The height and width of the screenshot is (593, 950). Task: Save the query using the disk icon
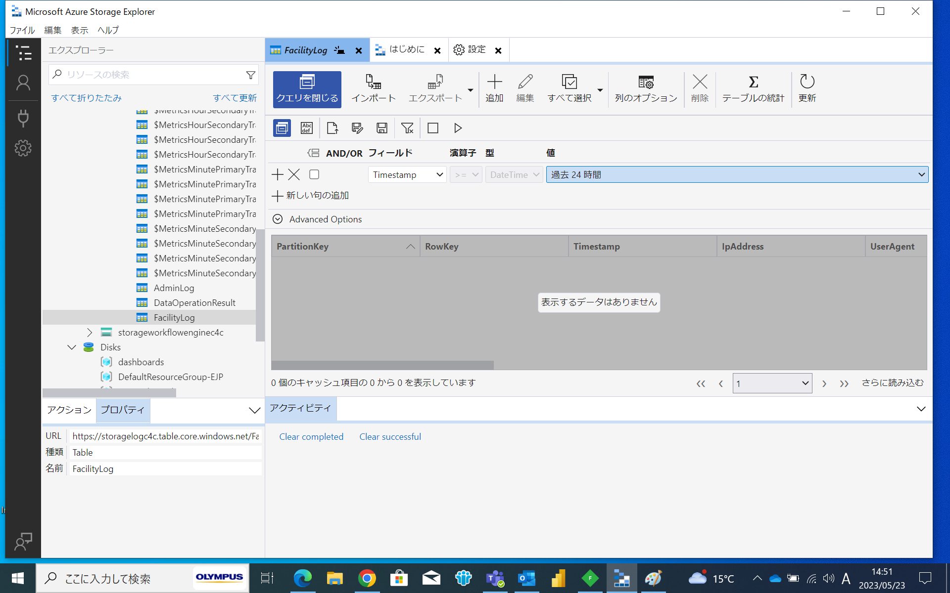click(381, 128)
